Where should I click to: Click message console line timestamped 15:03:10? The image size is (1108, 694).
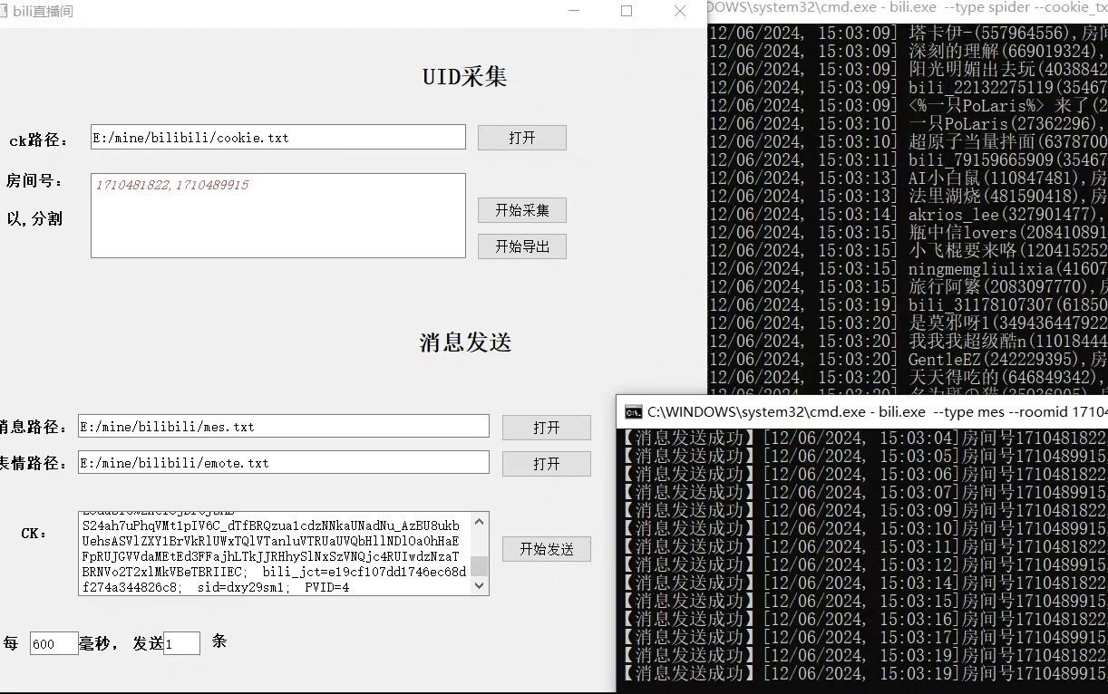point(864,529)
